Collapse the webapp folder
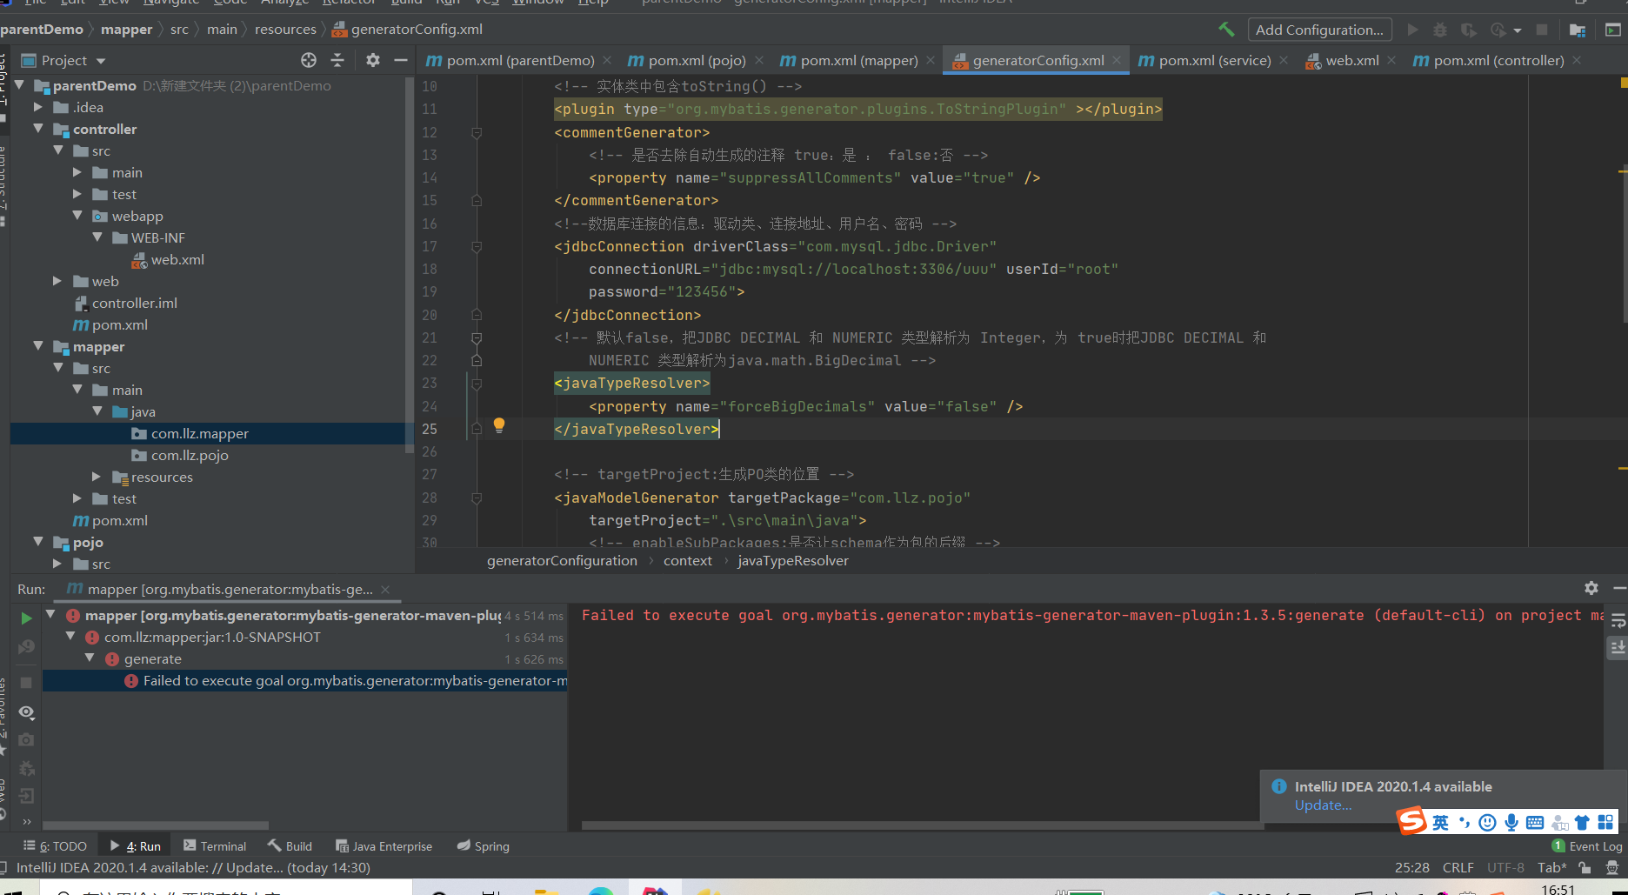This screenshot has height=895, width=1628. pos(77,216)
